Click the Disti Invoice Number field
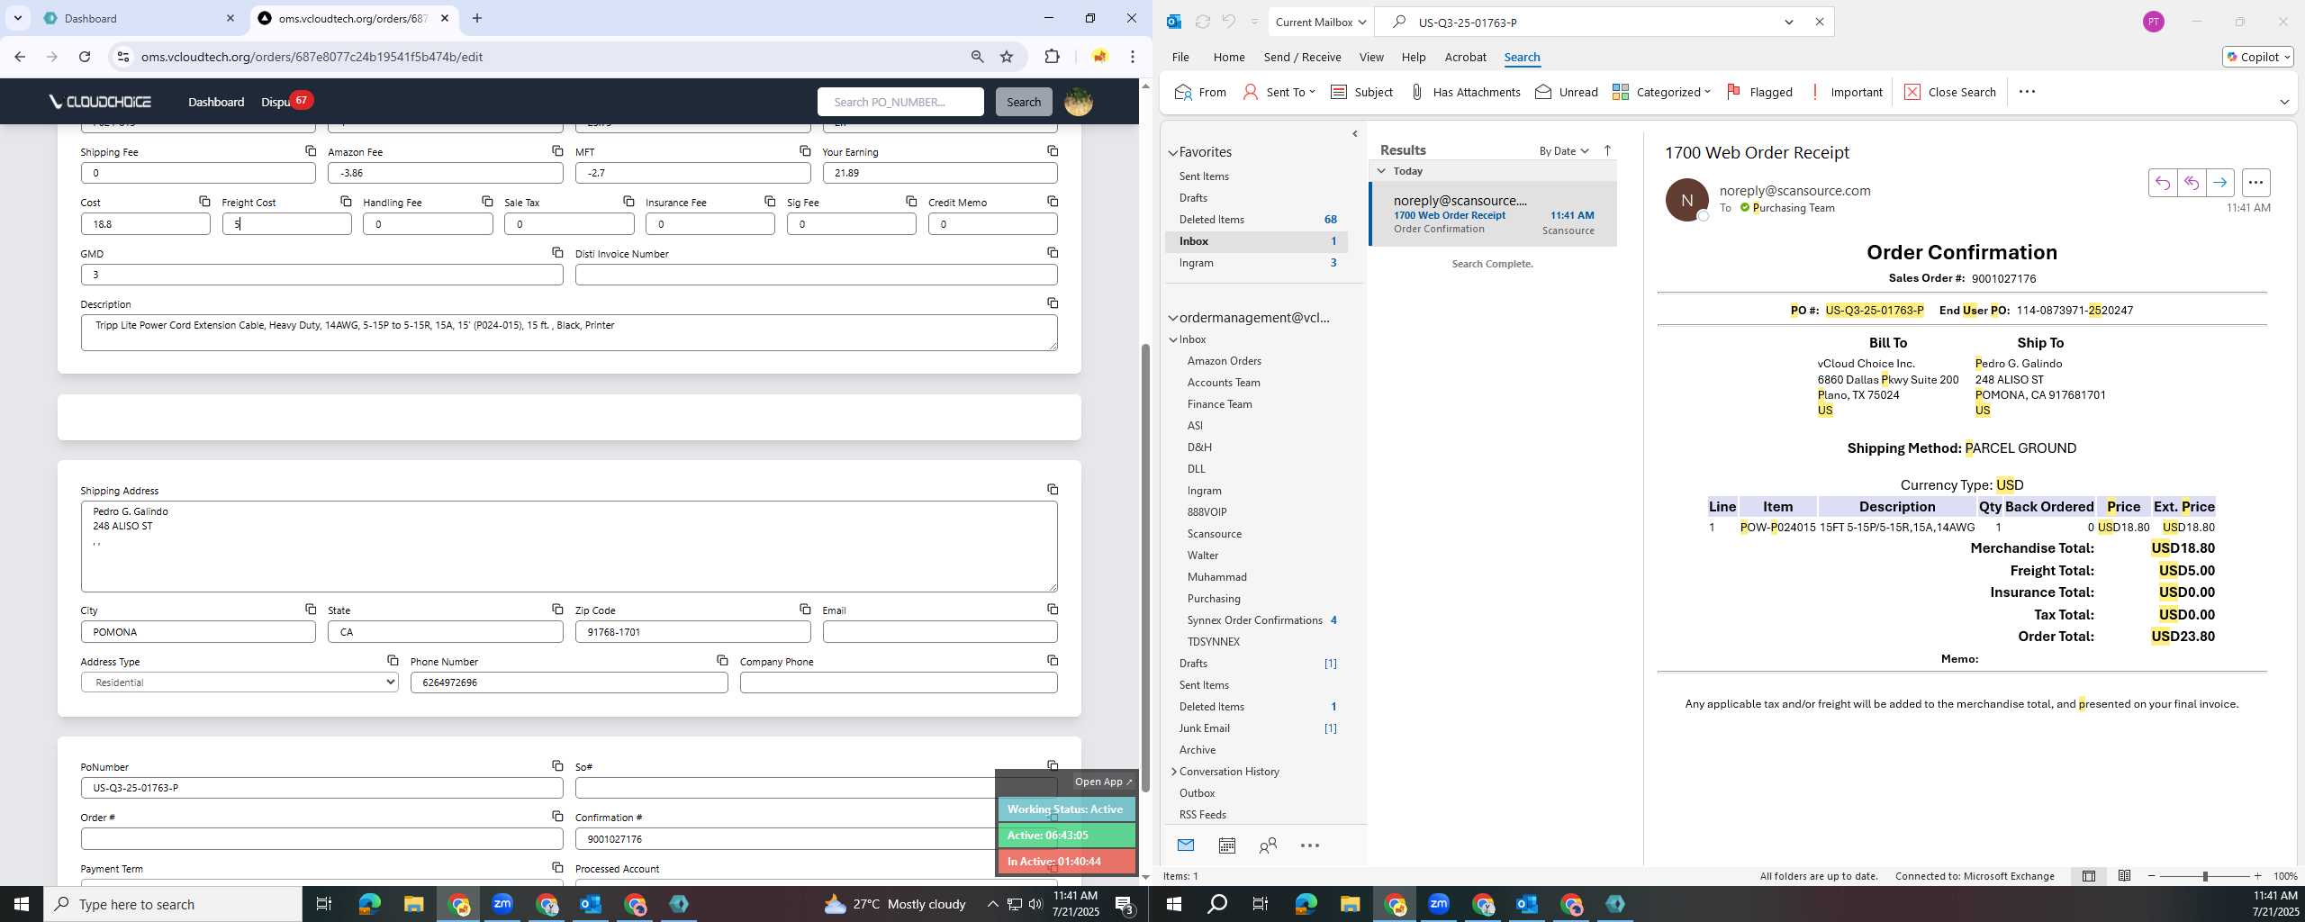Screen dimensions: 2305x922 tap(816, 275)
